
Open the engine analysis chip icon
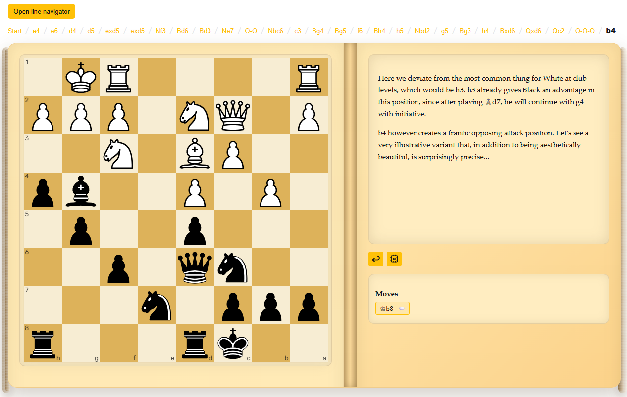point(394,259)
